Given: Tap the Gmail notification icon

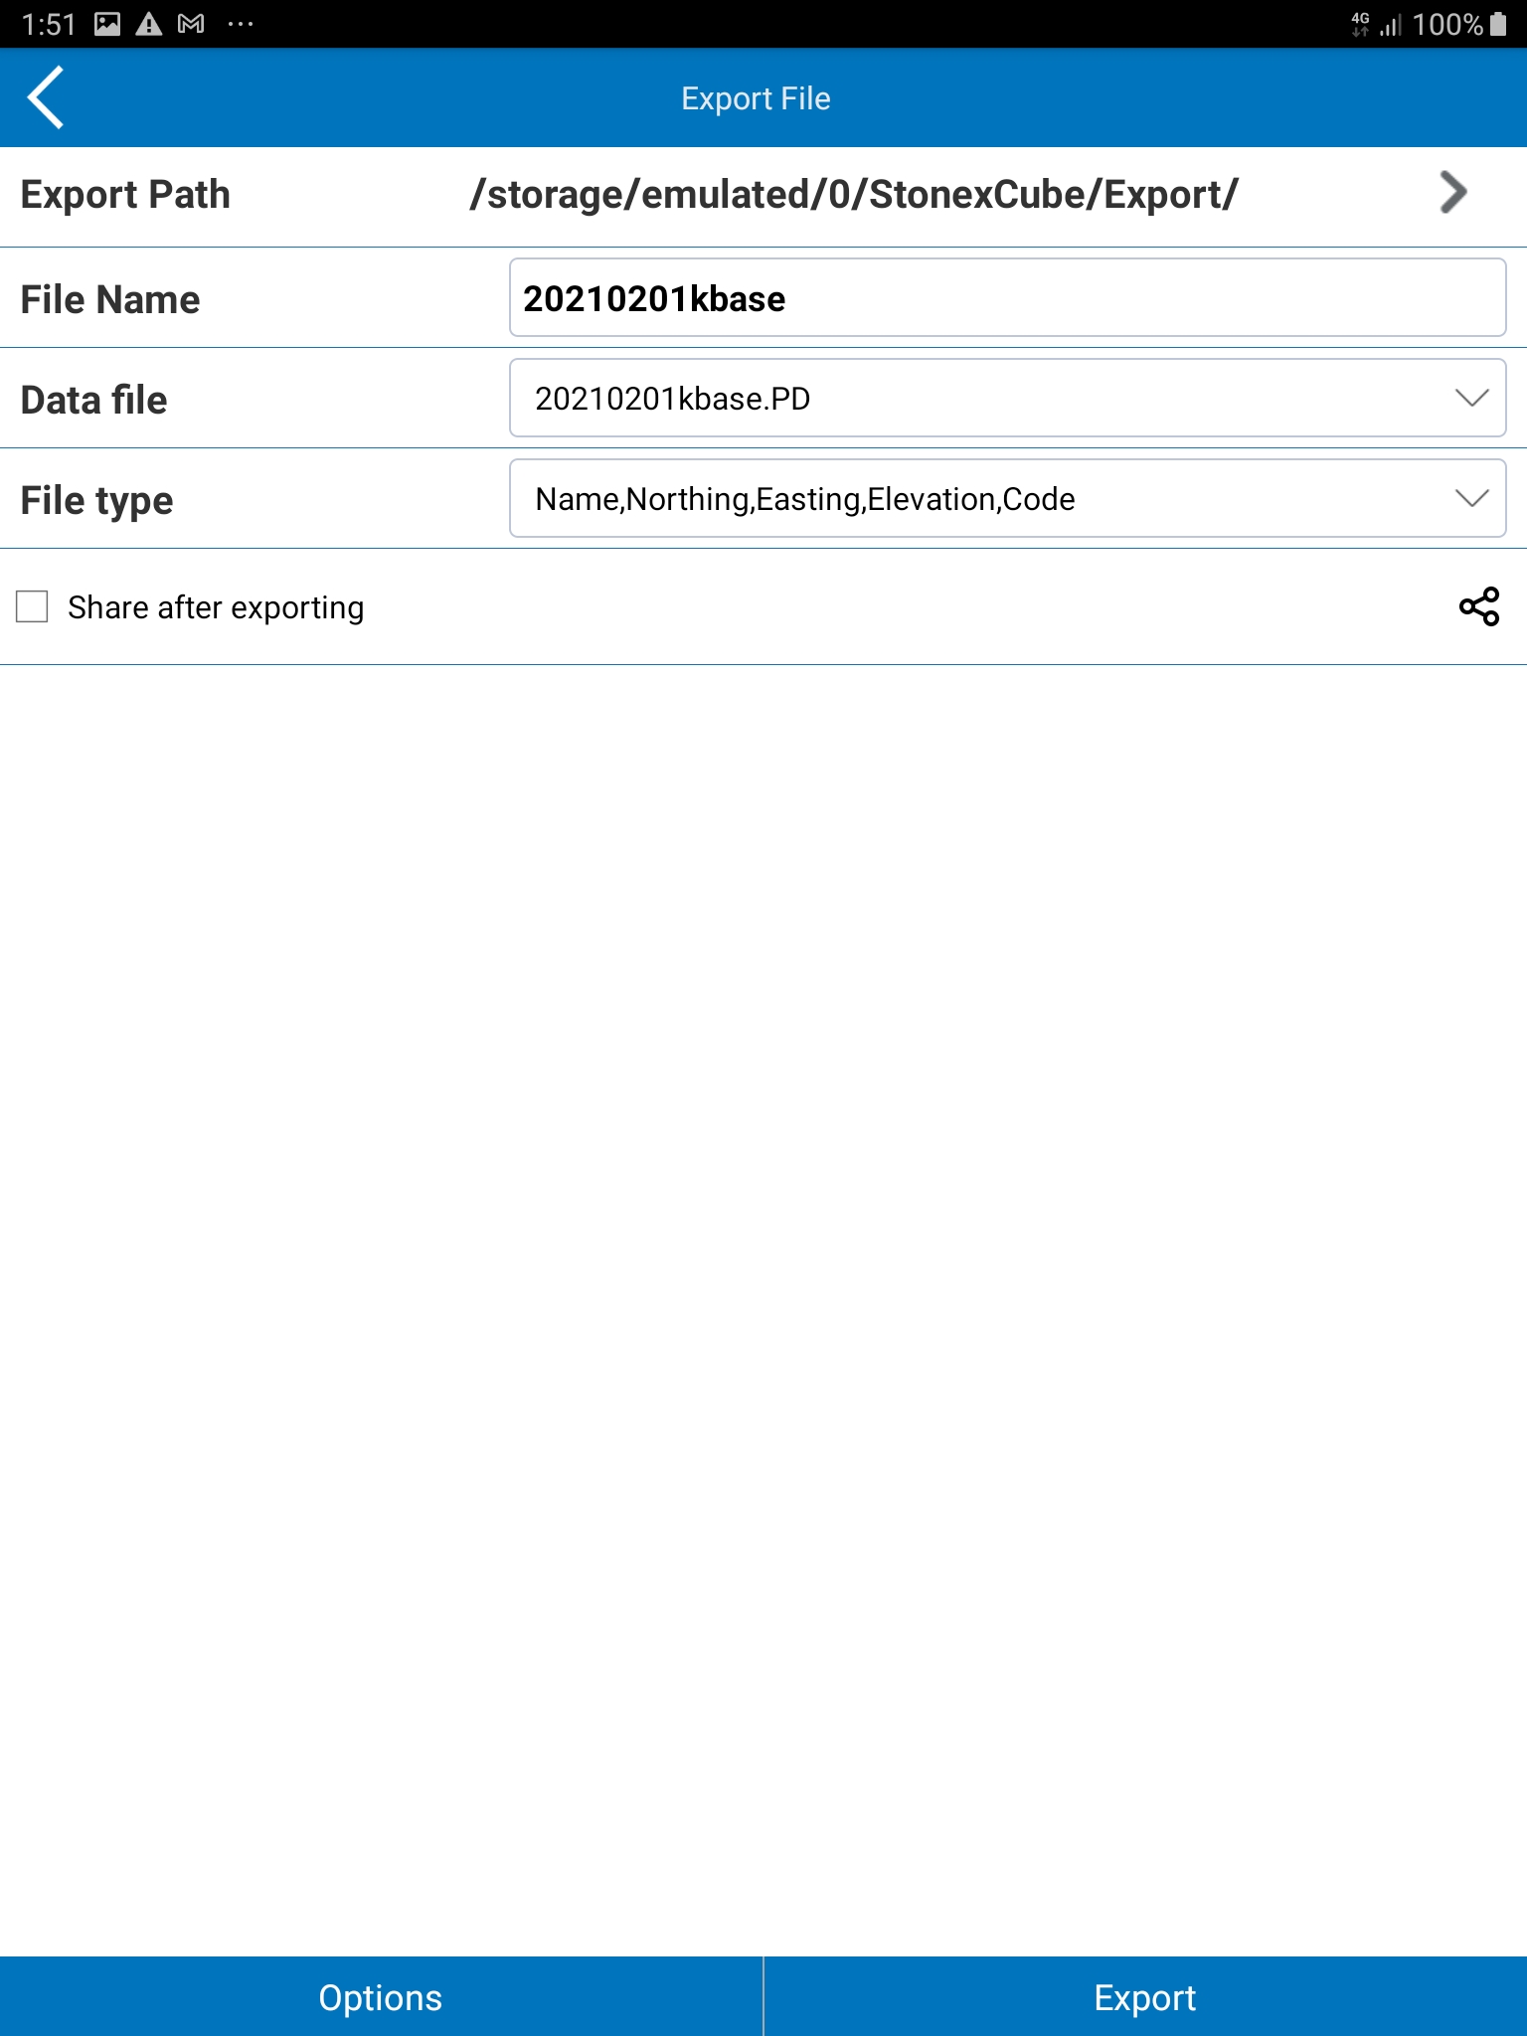Looking at the screenshot, I should (191, 24).
